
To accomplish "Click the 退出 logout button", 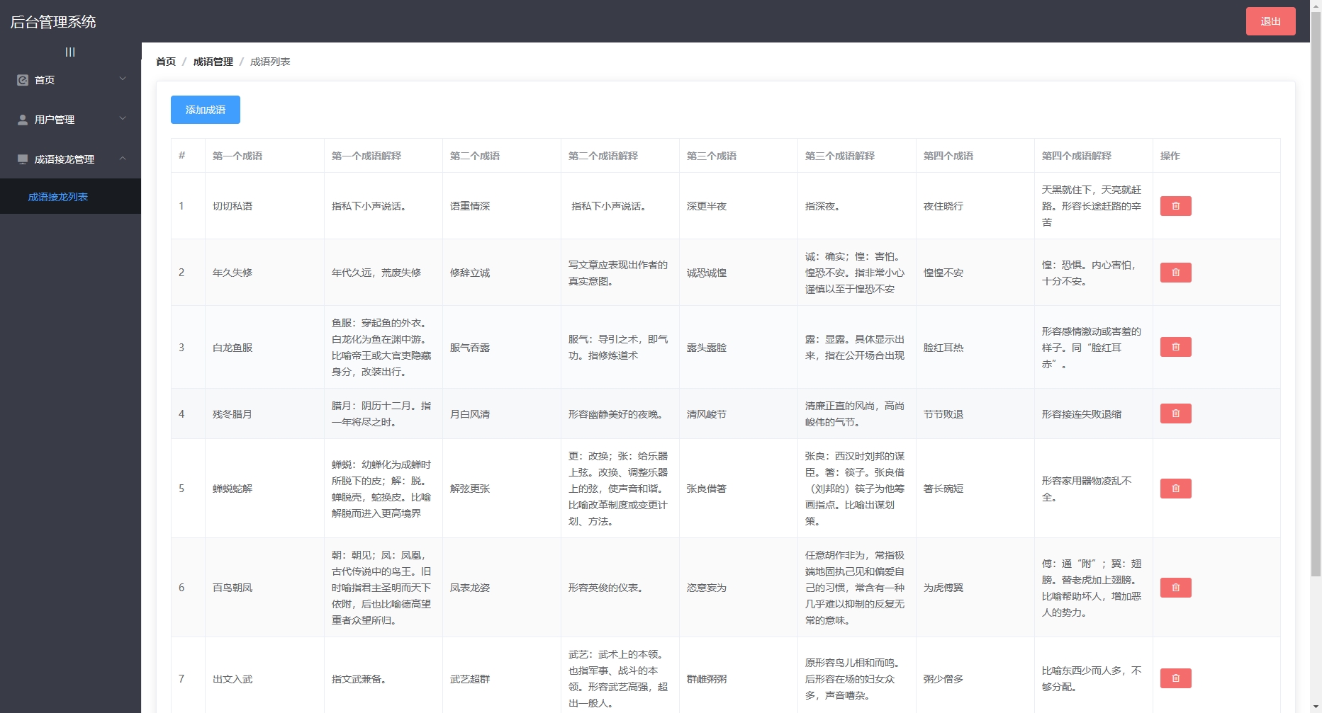I will [x=1270, y=21].
